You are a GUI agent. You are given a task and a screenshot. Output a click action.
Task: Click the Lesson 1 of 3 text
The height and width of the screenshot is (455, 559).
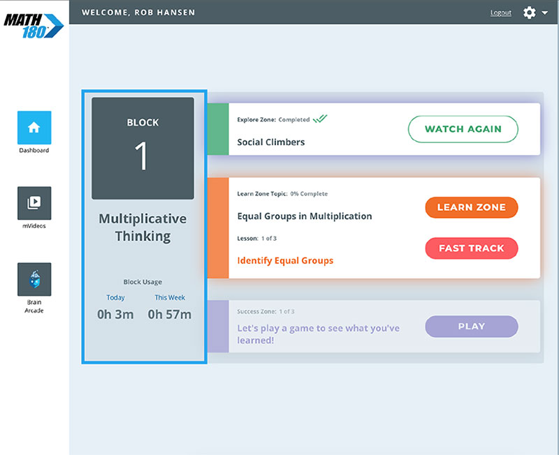tap(256, 238)
